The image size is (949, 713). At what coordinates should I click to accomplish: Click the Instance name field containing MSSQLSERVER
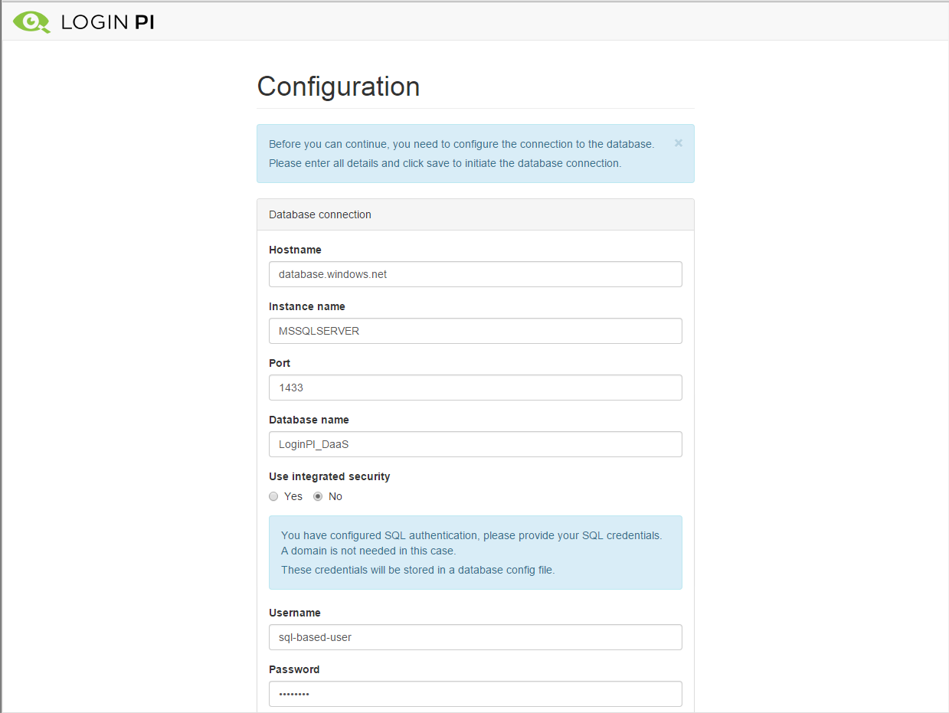pyautogui.click(x=475, y=331)
